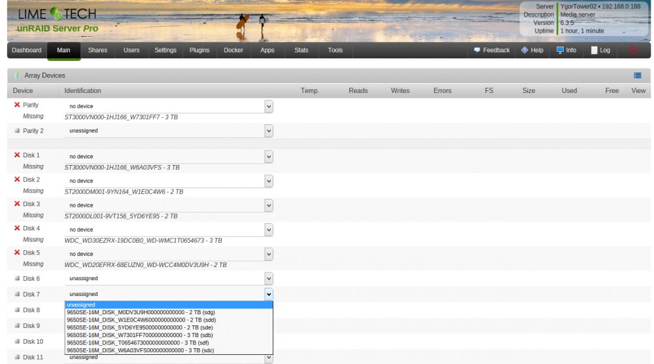Click the Feedback link
Screen dimensions: 654x364
(496, 50)
